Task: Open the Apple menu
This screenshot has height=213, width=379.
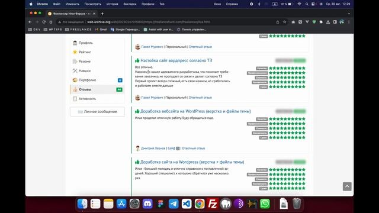Action: (31, 4)
